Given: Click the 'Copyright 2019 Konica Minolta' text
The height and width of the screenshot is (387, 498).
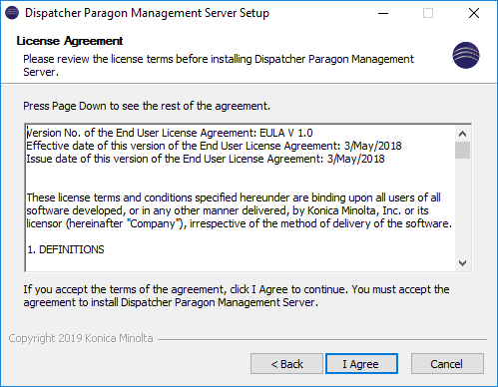Looking at the screenshot, I should (x=81, y=338).
